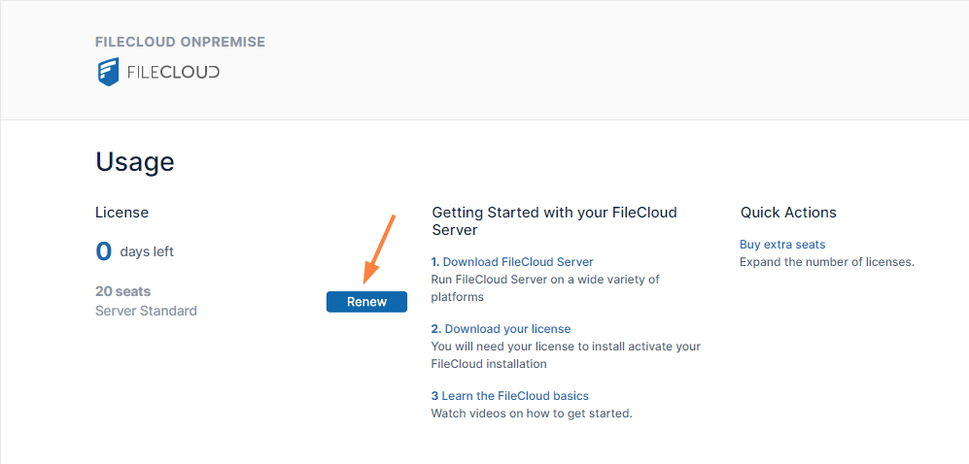Click the FILECLOUD wordmark beside the logo
The image size is (969, 464).
173,72
